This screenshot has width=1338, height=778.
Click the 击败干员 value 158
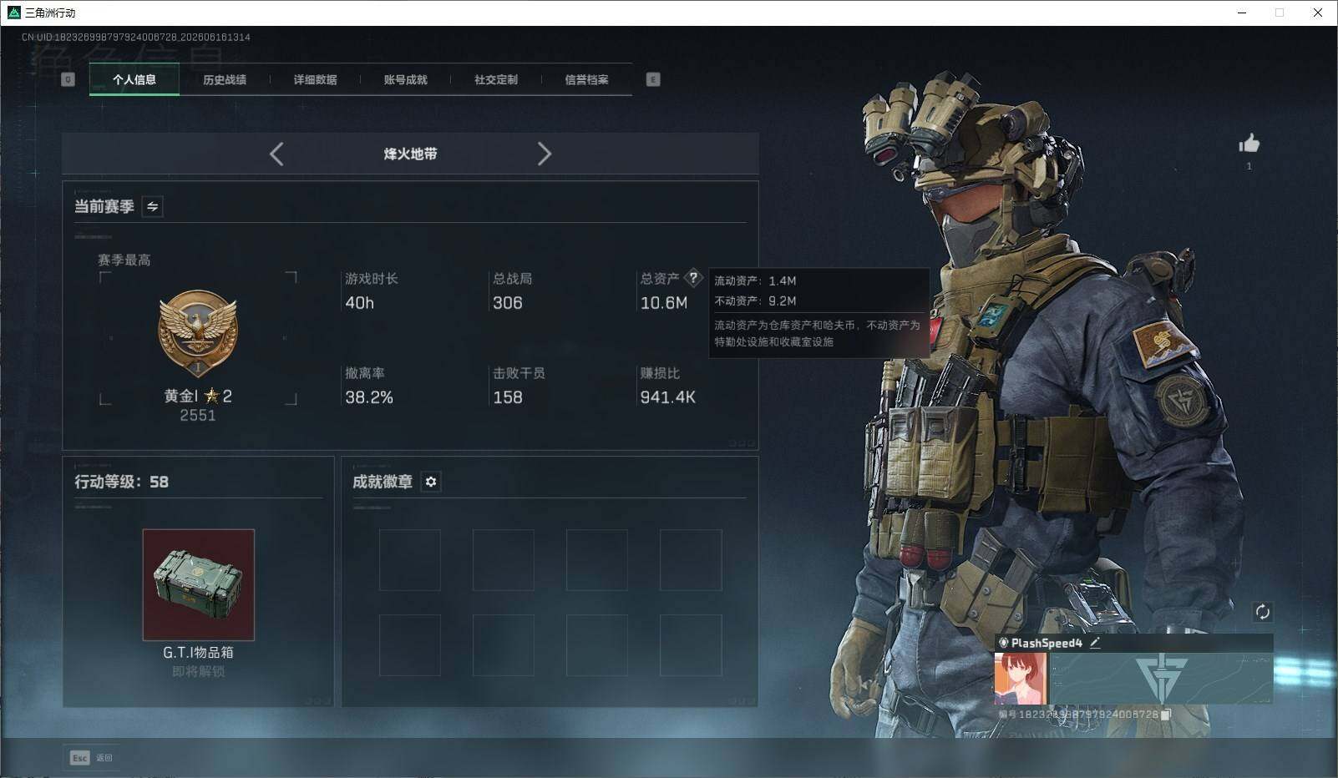click(508, 397)
